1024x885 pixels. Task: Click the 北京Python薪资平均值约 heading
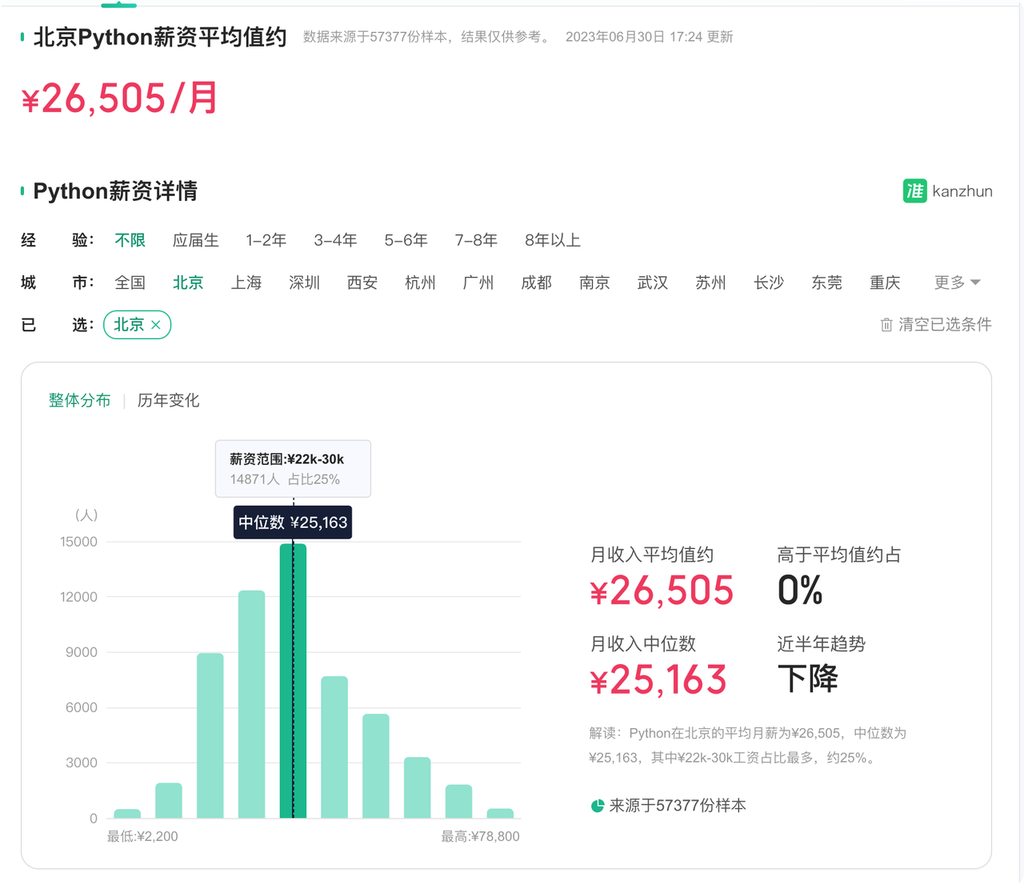(160, 37)
